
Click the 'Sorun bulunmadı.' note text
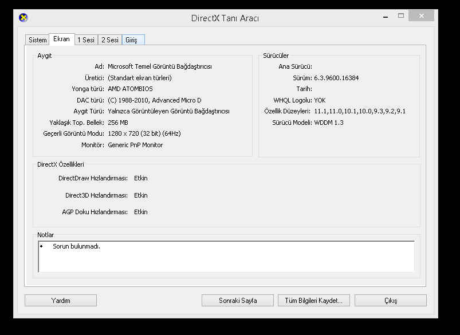click(76, 246)
